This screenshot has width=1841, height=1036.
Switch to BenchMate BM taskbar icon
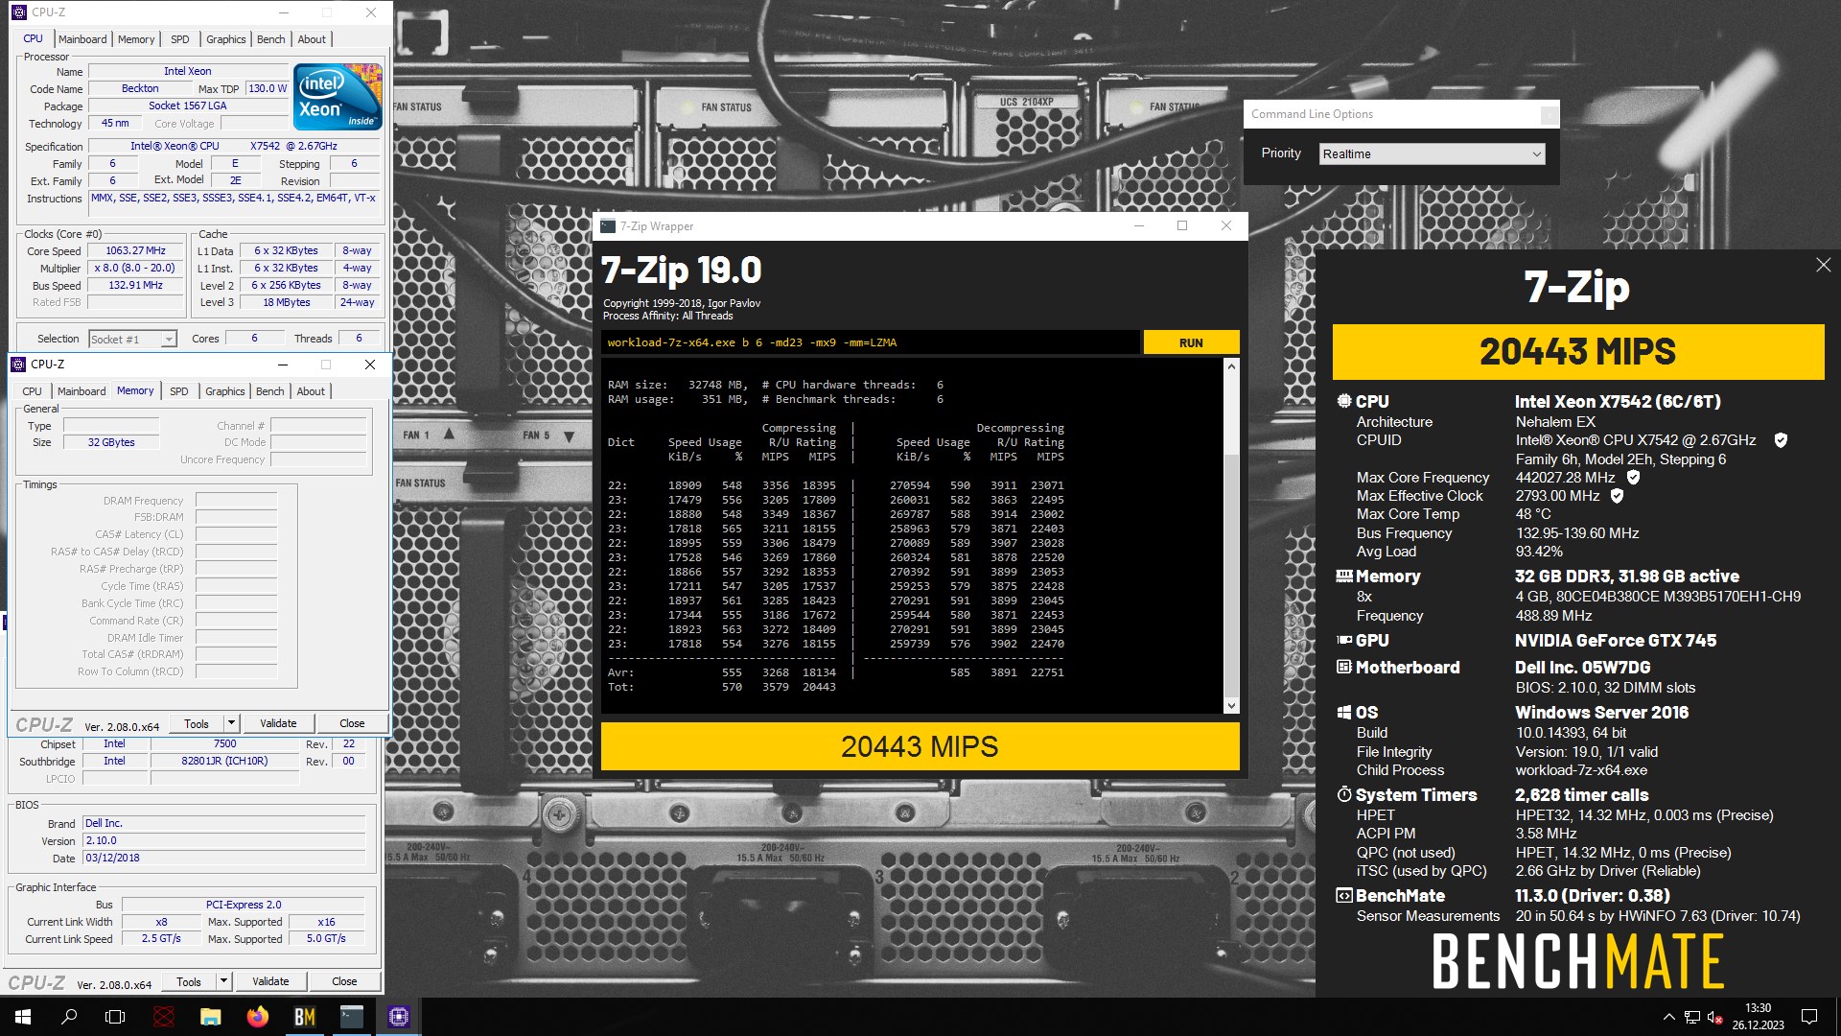pyautogui.click(x=305, y=1017)
